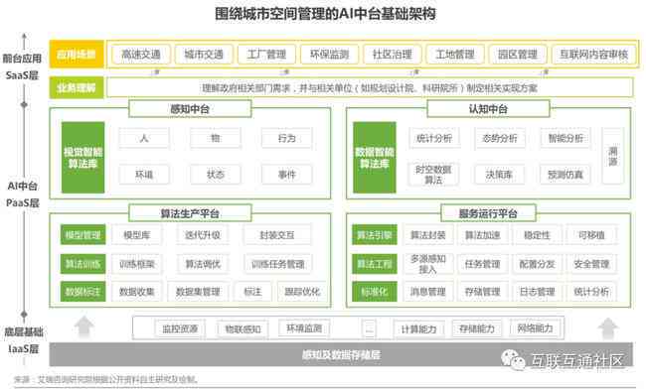
Task: Select the 状态 box
Action: coord(216,175)
